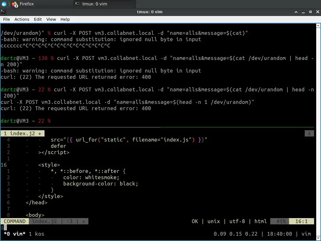Click the *, *::before, *::after selector line
This screenshot has width=321, height=241.
coord(88,171)
